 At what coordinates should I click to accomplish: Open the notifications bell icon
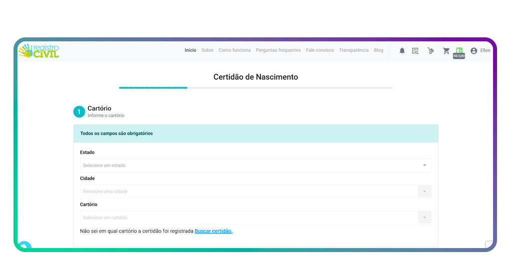pyautogui.click(x=402, y=51)
